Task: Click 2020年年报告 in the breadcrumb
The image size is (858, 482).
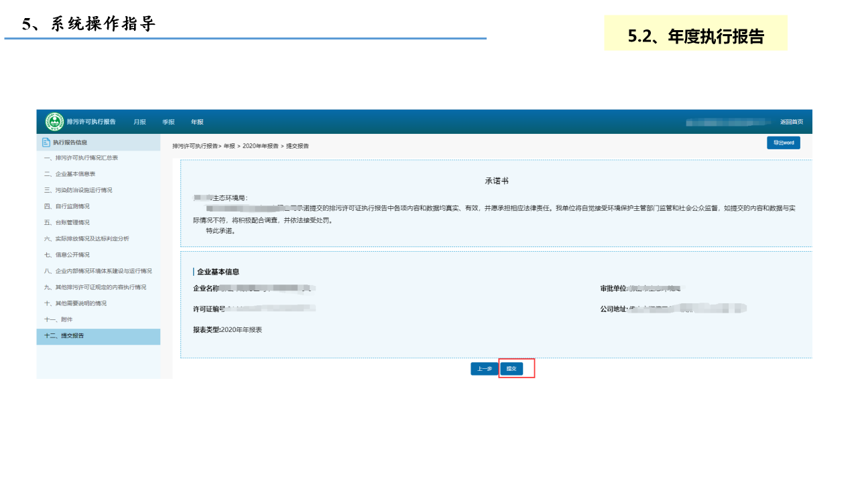Action: (261, 146)
